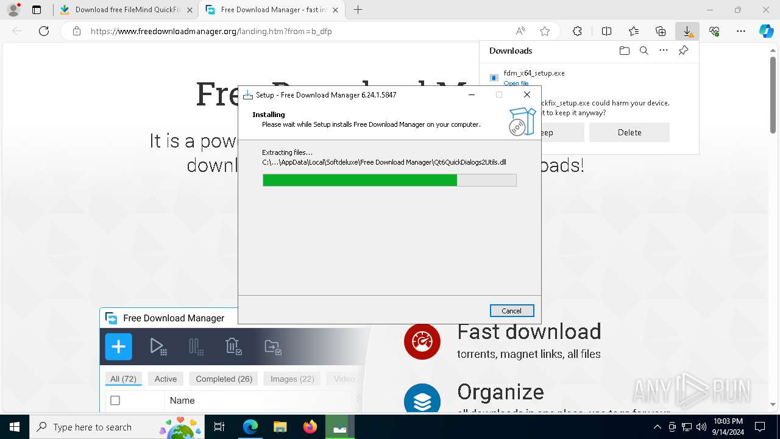
Task: Click Open file link under fdm_x64_setup.exe
Action: coord(516,84)
